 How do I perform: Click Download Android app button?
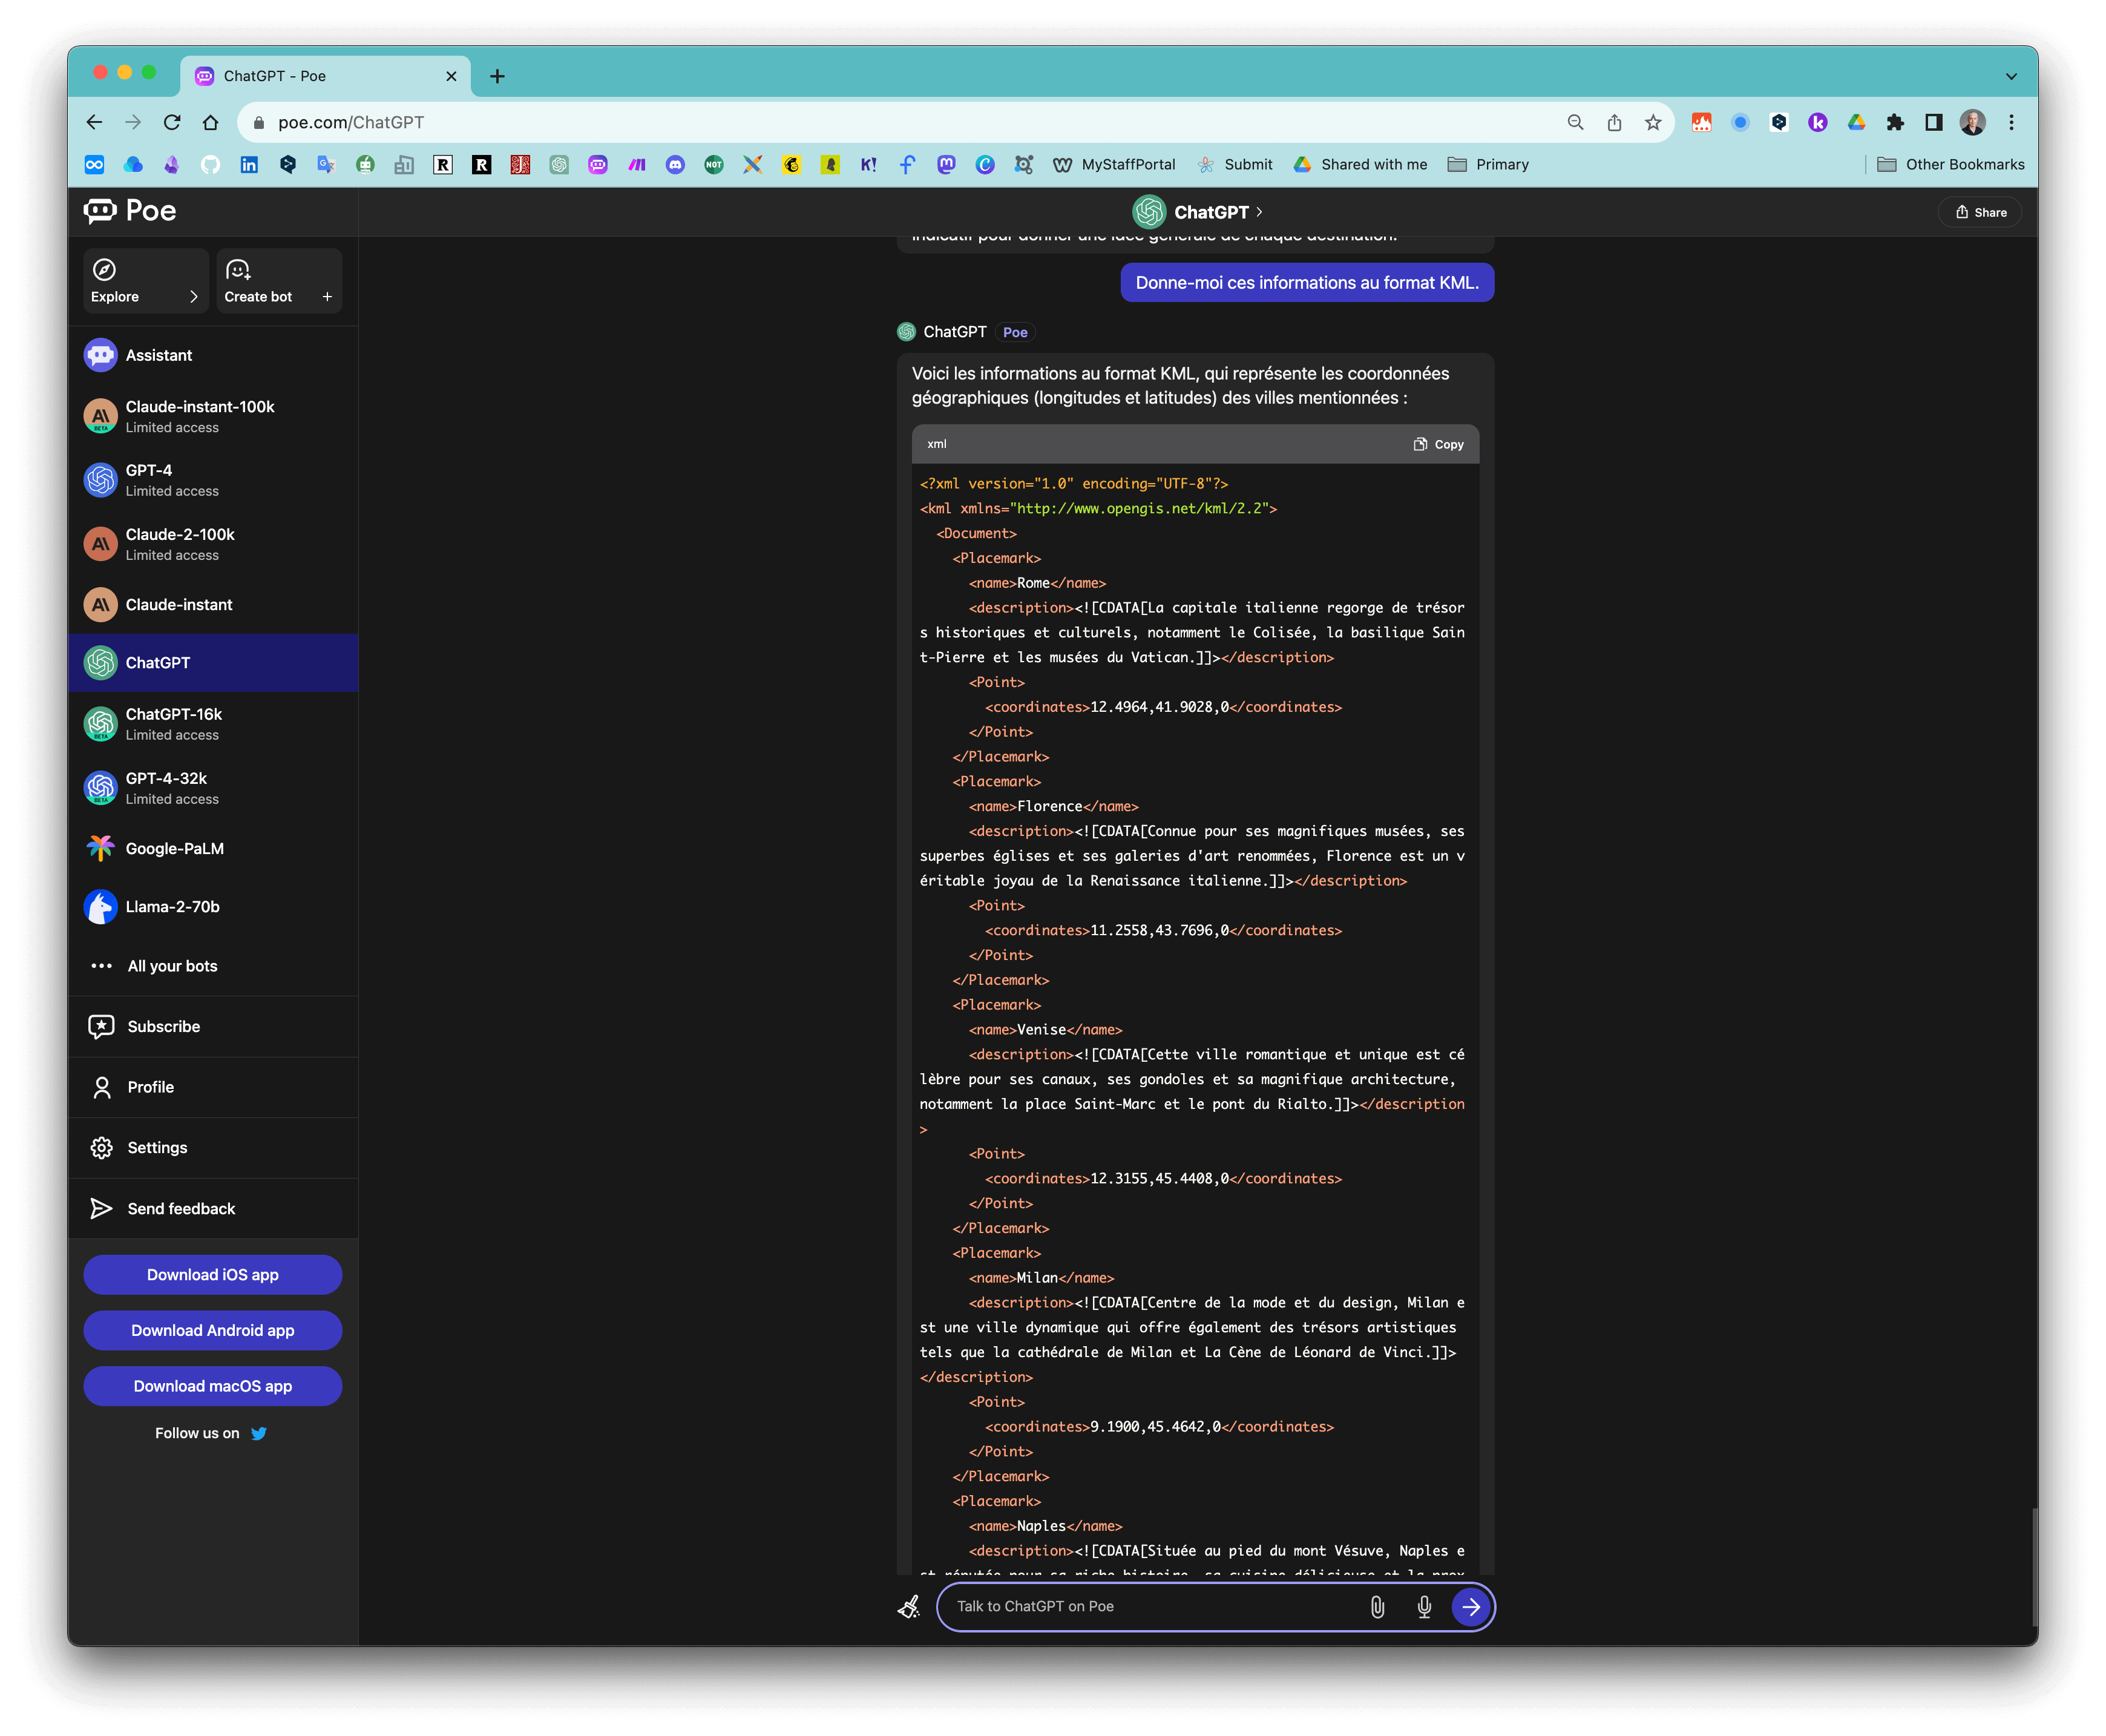click(213, 1330)
